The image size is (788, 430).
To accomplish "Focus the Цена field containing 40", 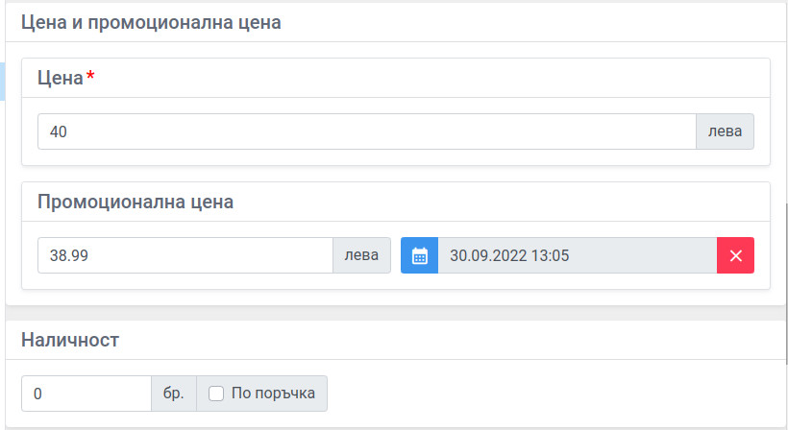I will point(367,131).
